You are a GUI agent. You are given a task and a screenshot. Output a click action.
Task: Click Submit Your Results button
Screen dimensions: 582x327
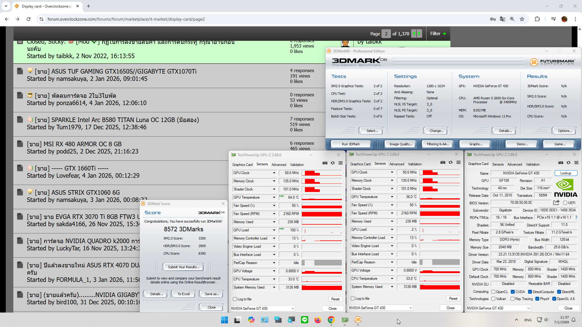point(183,267)
